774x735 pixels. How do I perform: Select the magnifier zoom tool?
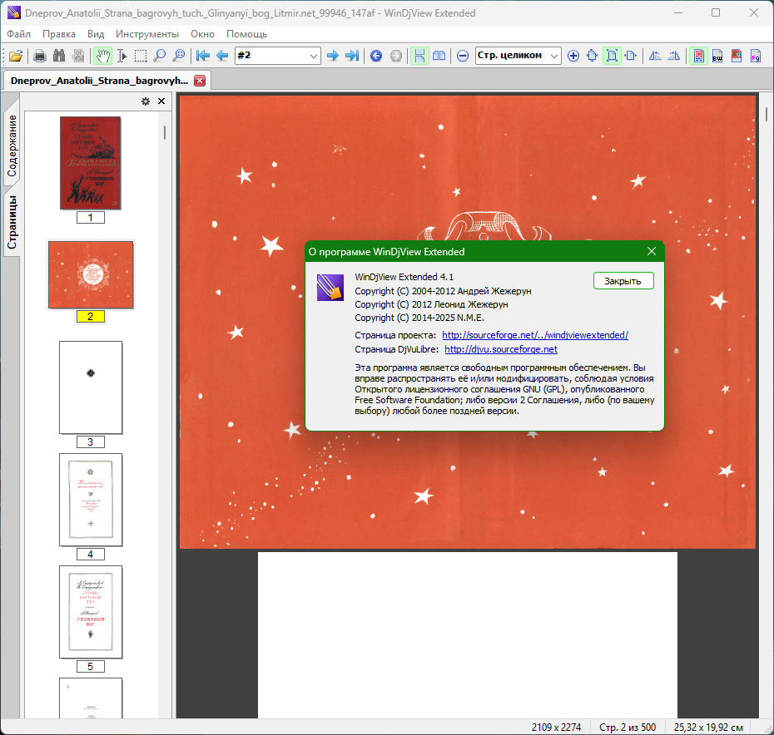coord(160,56)
